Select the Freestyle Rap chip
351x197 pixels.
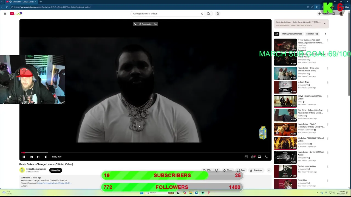pos(312,34)
